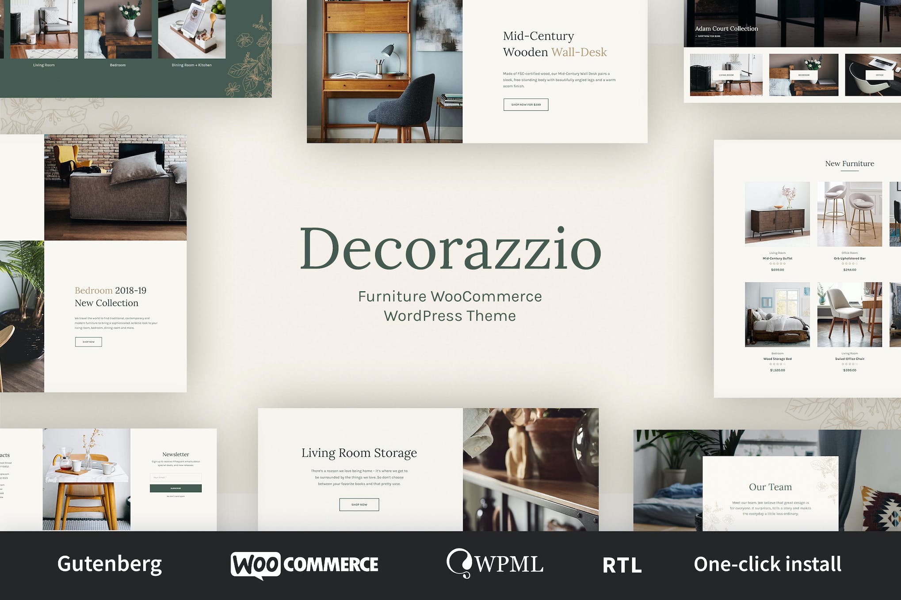Click the green Subscribe button in Newsletter
Image resolution: width=901 pixels, height=600 pixels.
[x=176, y=488]
